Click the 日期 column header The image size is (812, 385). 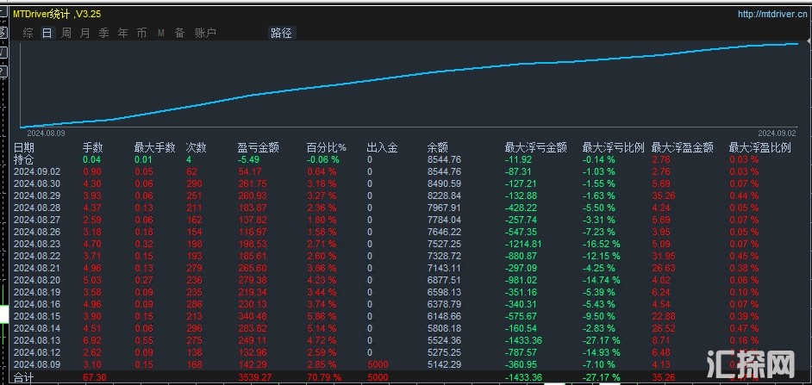pyautogui.click(x=24, y=147)
